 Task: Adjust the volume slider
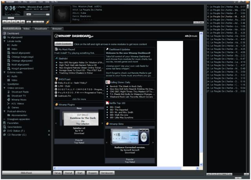(x=42, y=15)
